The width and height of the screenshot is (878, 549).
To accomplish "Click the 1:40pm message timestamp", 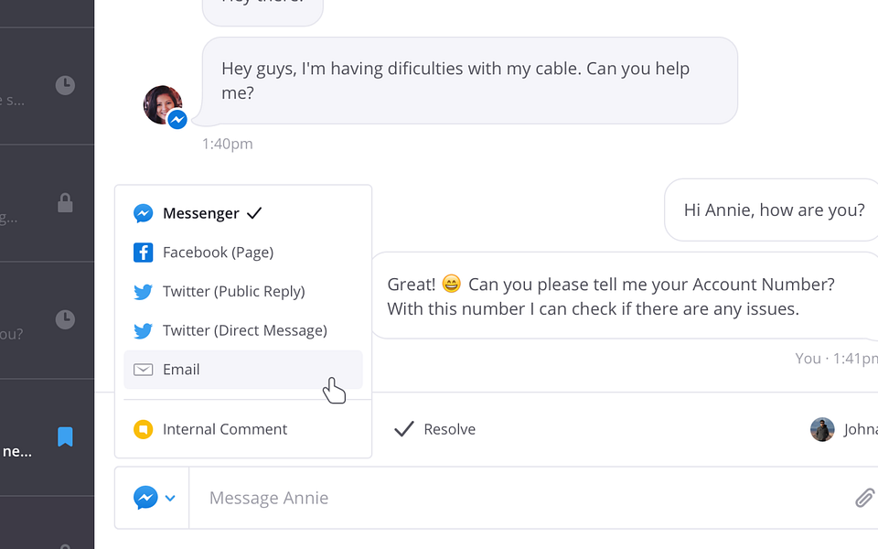I will coord(228,144).
